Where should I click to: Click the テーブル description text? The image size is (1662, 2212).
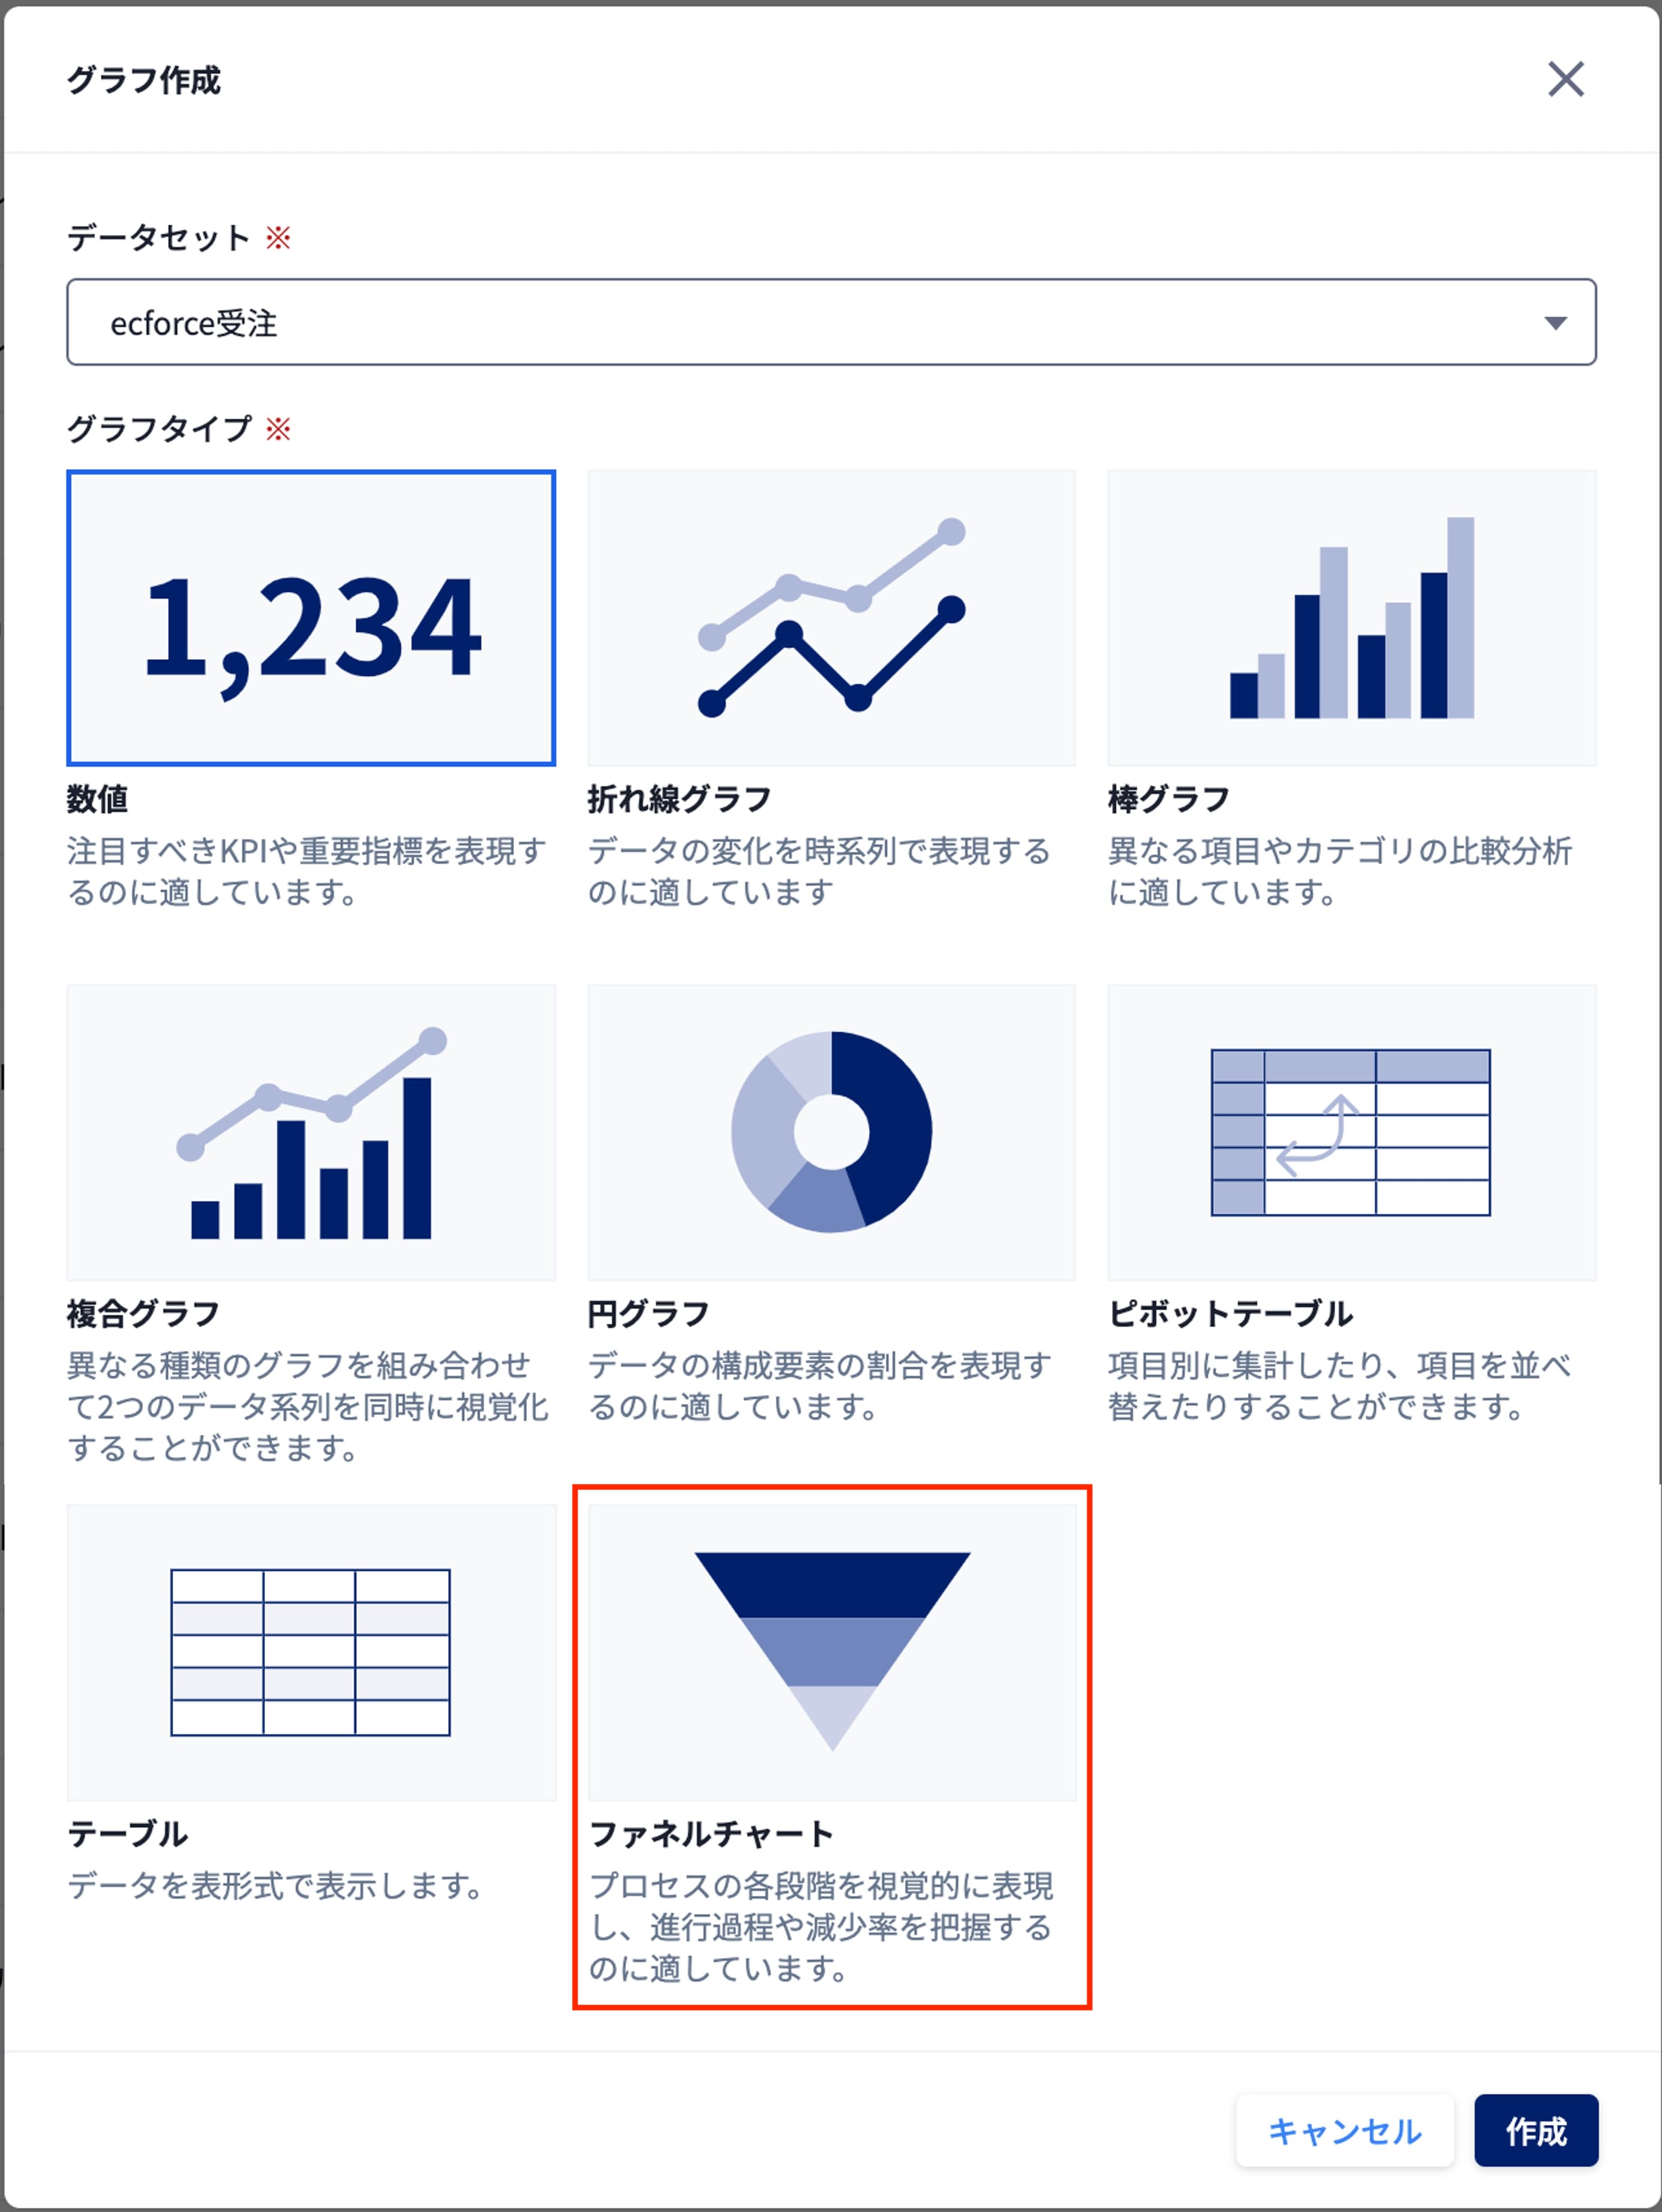click(x=276, y=1886)
